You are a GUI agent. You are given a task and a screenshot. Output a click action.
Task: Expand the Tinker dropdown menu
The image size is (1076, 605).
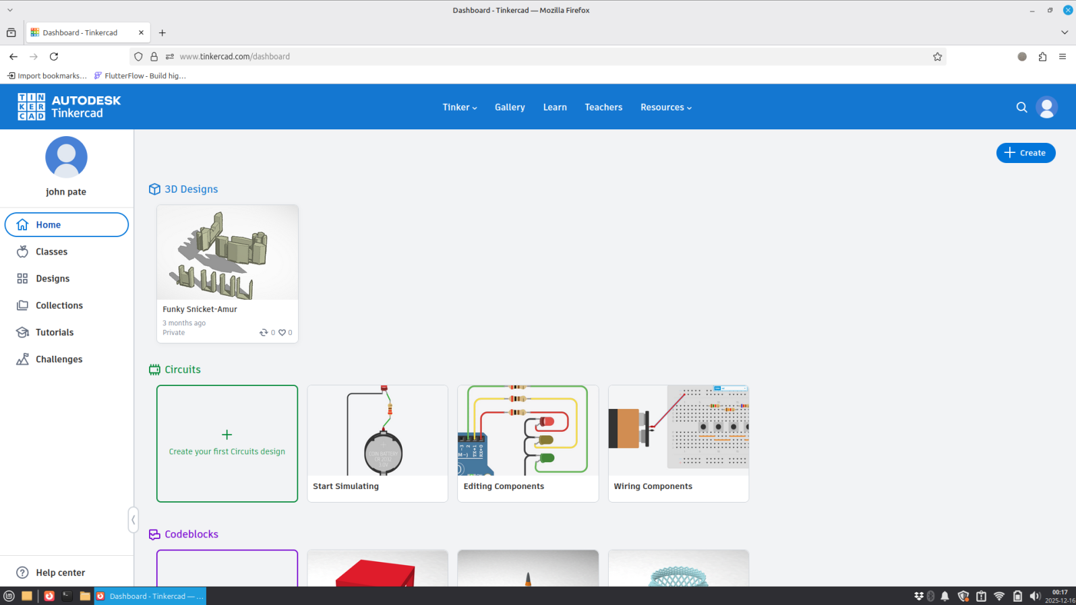pyautogui.click(x=459, y=107)
